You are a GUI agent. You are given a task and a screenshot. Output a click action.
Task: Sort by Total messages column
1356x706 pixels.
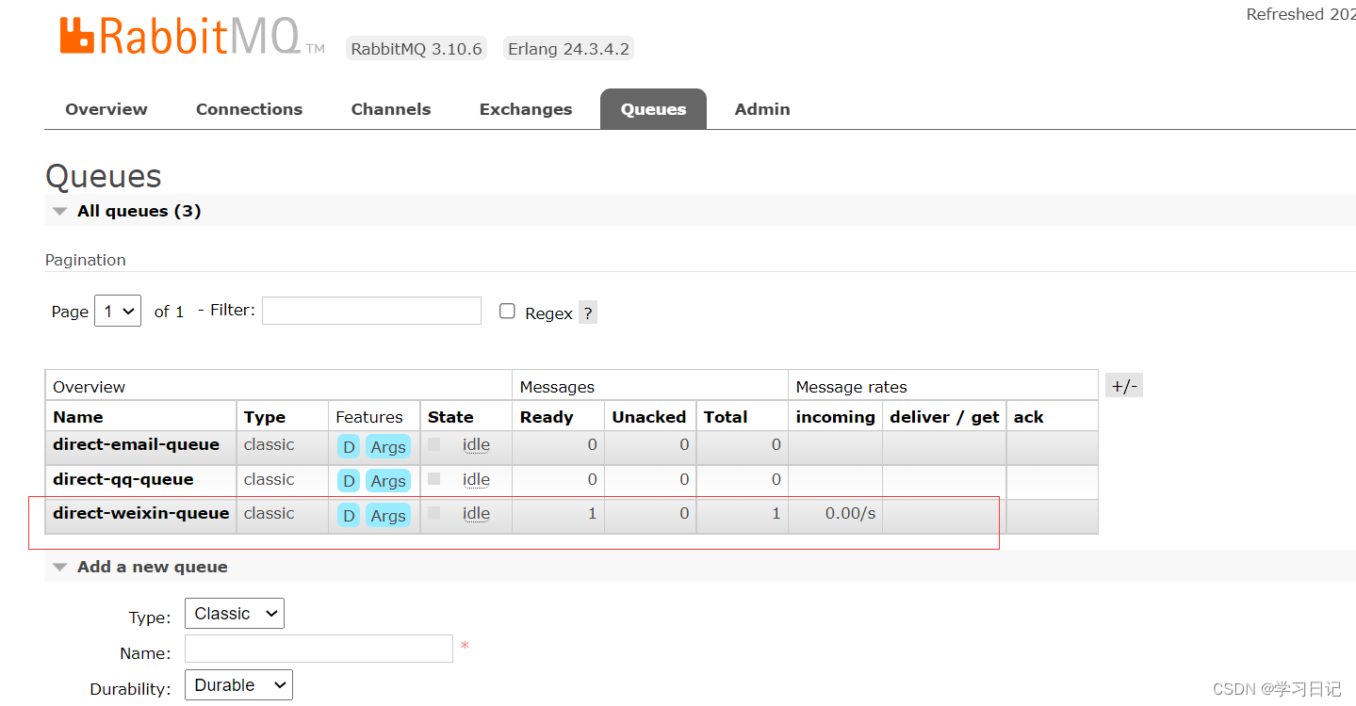pyautogui.click(x=726, y=417)
